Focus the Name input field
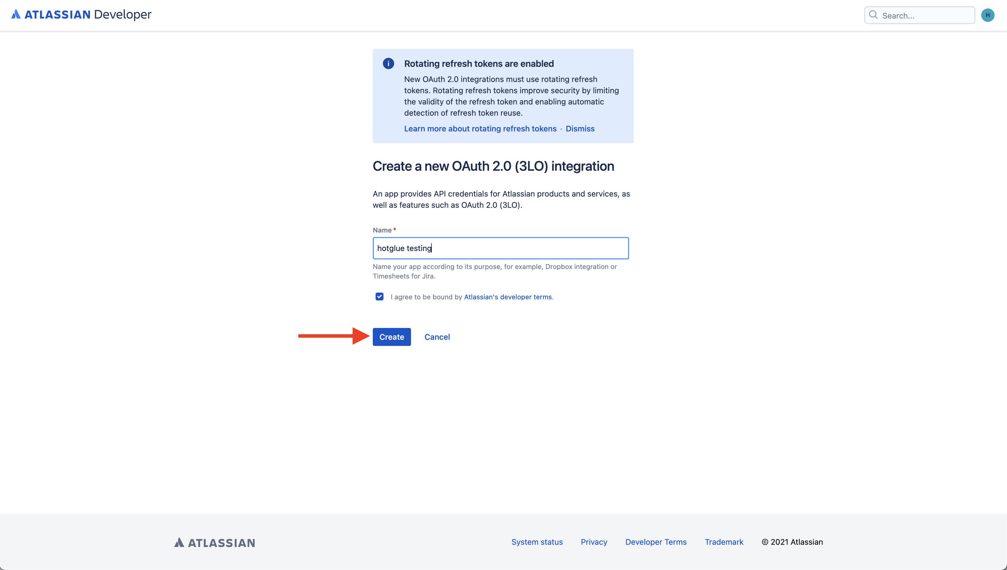This screenshot has height=570, width=1007. tap(501, 248)
